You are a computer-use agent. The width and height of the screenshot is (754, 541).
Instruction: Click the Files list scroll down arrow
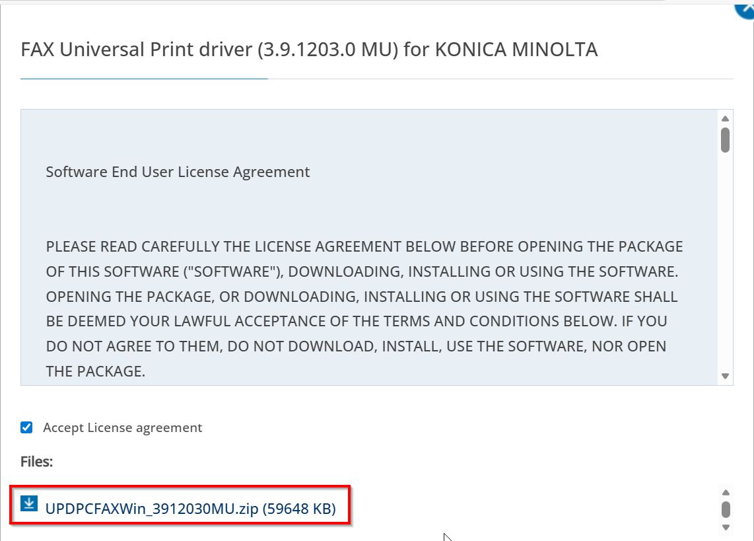(725, 527)
